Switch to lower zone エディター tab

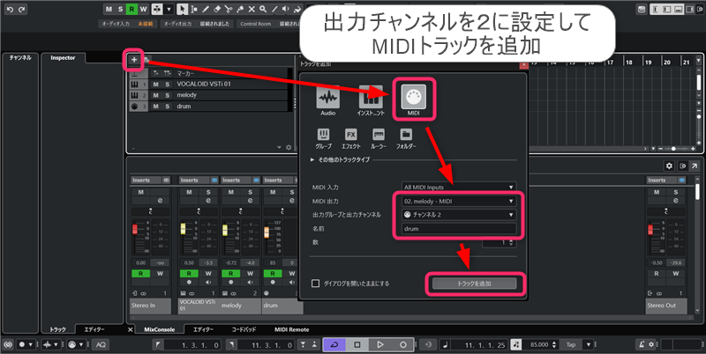click(203, 329)
